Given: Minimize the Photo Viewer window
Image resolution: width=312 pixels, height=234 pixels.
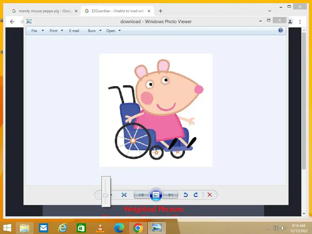Looking at the screenshot, I should pos(261,20).
